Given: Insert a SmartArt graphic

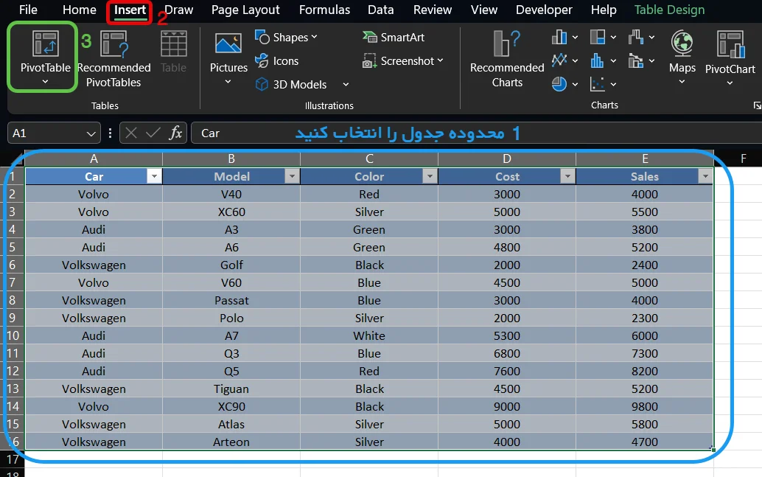Looking at the screenshot, I should [394, 37].
